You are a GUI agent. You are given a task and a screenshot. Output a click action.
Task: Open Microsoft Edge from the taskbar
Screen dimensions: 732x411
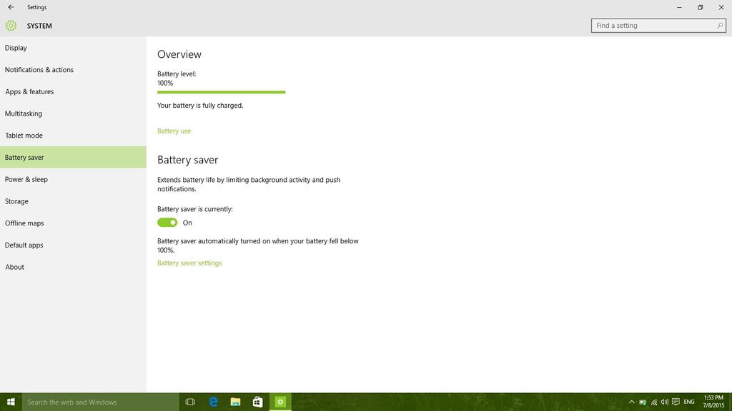click(212, 402)
